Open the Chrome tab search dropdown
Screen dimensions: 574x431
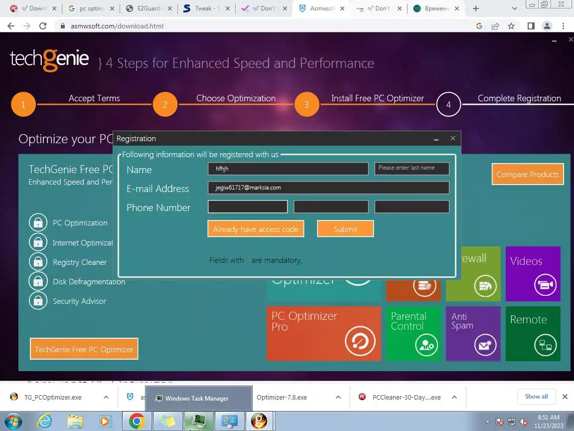click(x=514, y=8)
